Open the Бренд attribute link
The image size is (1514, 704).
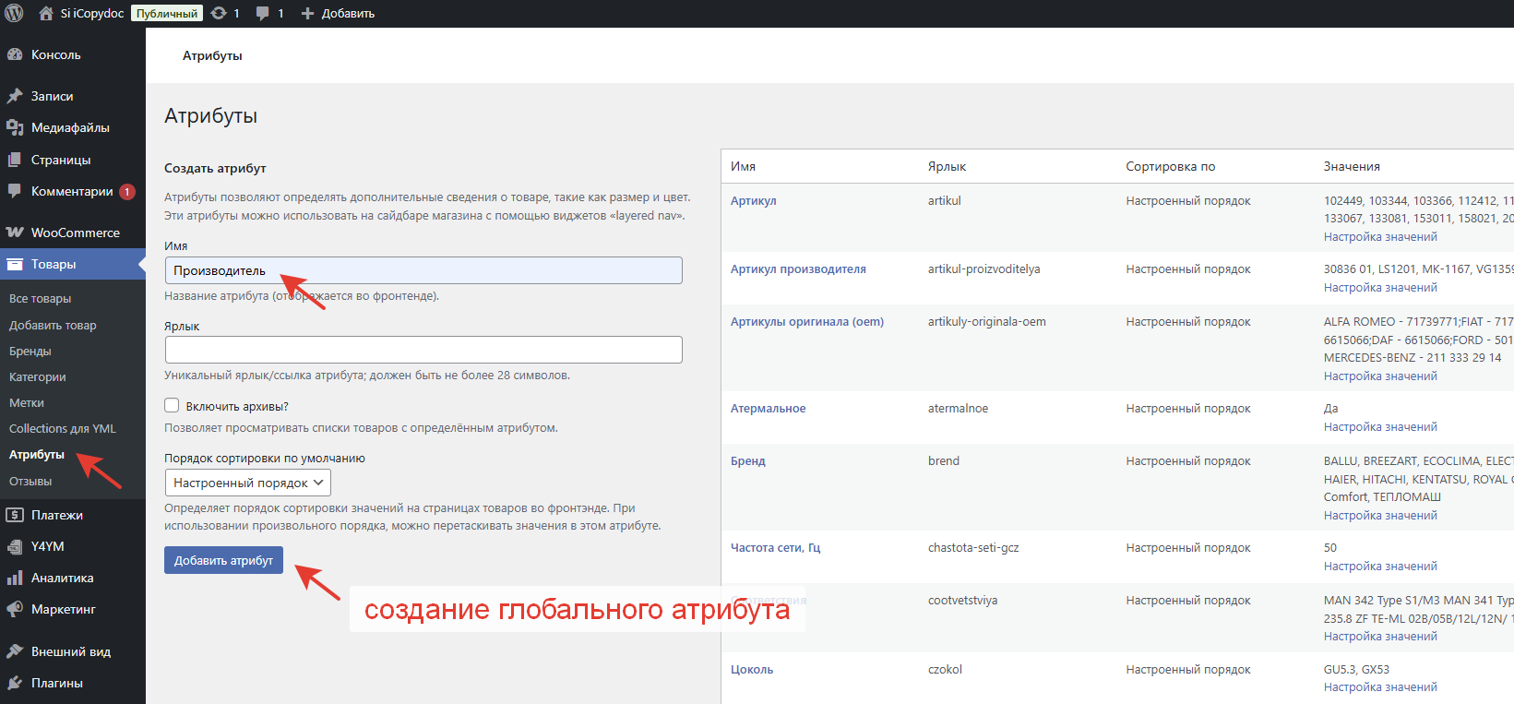[747, 460]
